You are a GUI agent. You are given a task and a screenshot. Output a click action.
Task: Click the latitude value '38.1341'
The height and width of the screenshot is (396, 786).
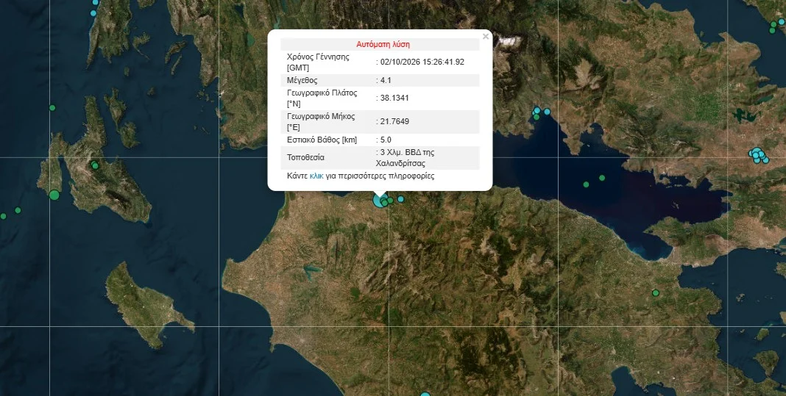tap(394, 98)
